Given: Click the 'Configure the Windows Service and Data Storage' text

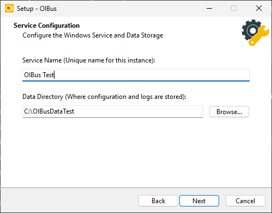Looking at the screenshot, I should tap(93, 35).
